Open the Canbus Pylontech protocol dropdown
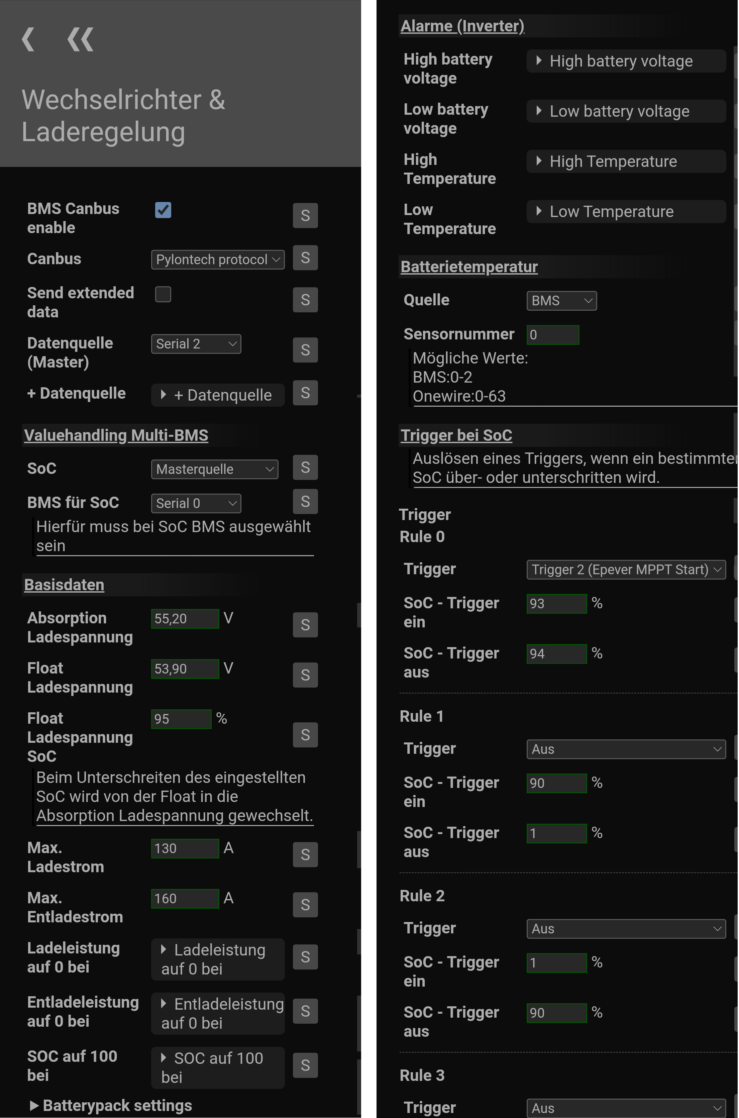739x1118 pixels. [218, 260]
